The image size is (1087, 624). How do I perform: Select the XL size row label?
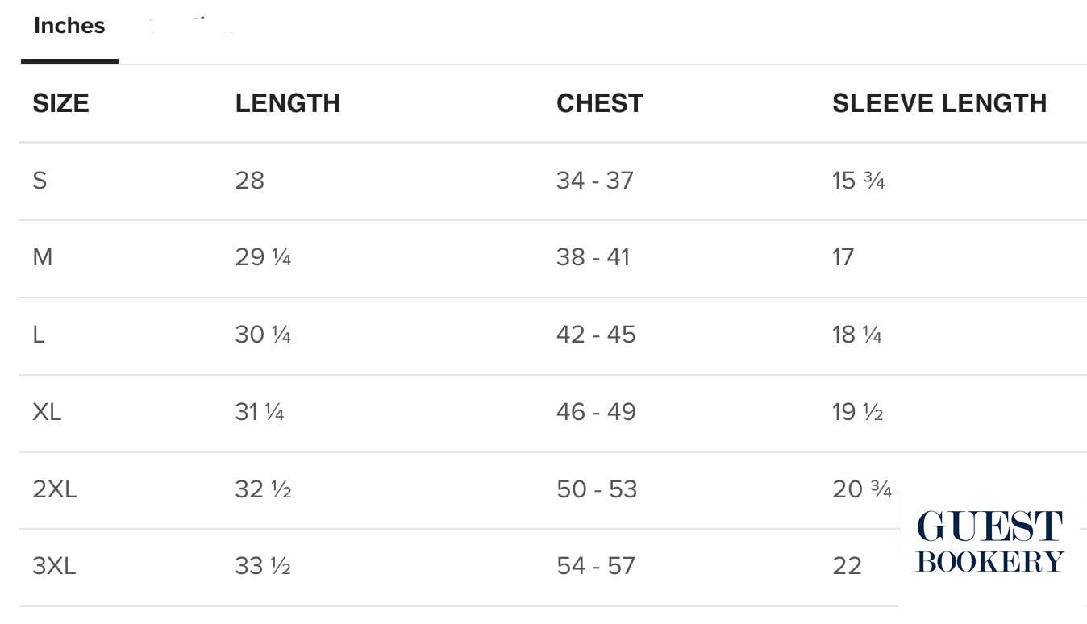pos(47,412)
